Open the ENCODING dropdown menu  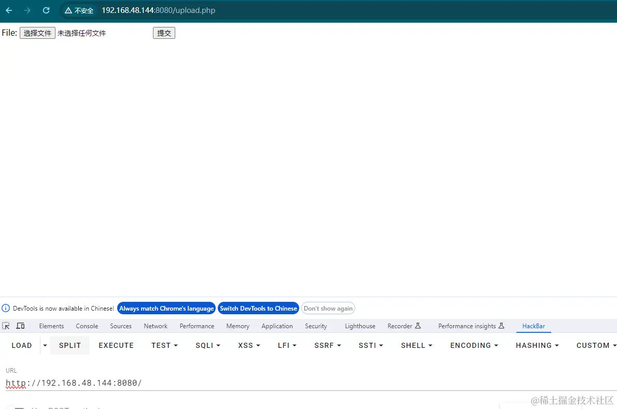click(x=474, y=345)
